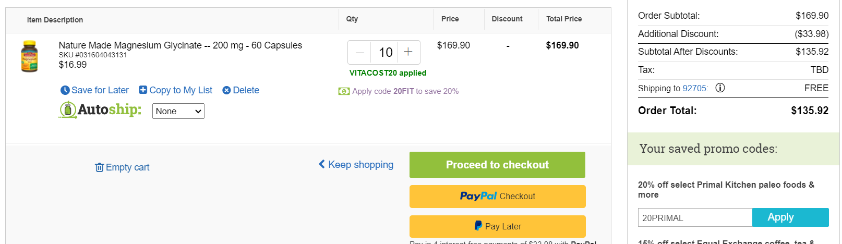842x244 pixels.
Task: Increase quantity with the plus button
Action: [408, 52]
